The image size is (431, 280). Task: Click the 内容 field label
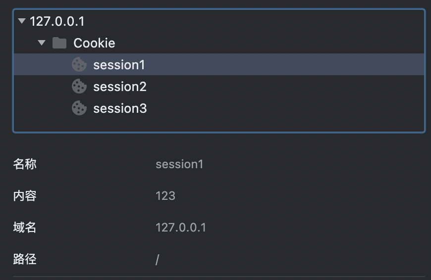tap(25, 196)
